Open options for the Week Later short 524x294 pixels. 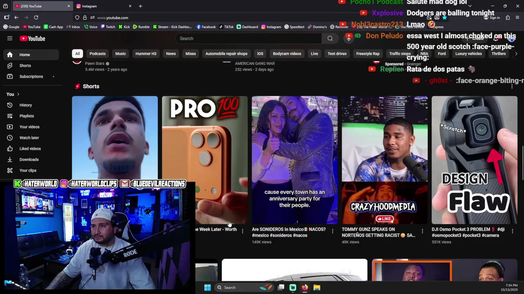pyautogui.click(x=242, y=231)
